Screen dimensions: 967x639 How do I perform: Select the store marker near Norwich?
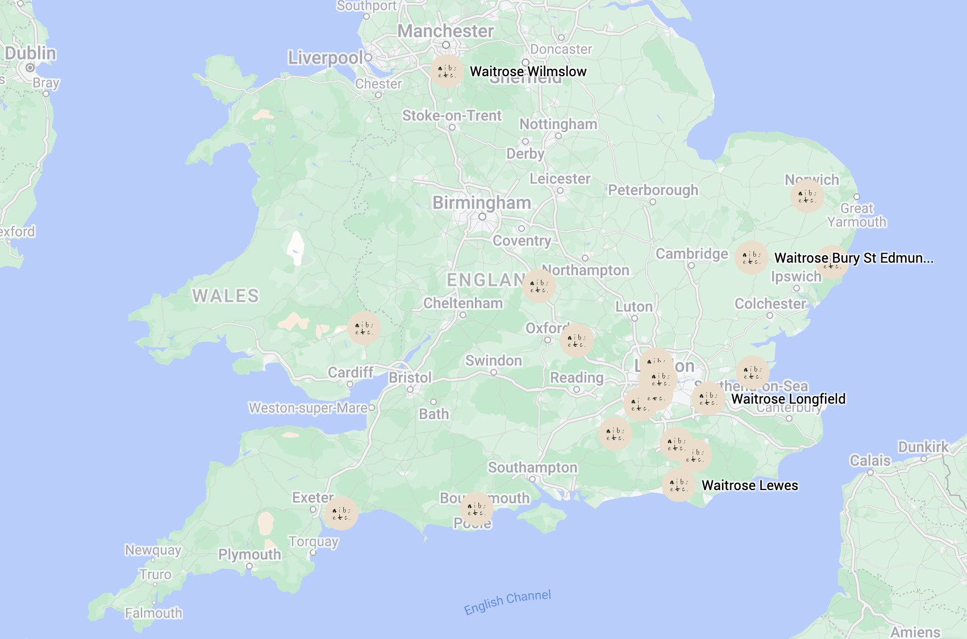[x=807, y=196]
